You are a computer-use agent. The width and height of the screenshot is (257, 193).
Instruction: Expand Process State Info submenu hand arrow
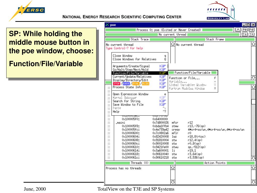[x=163, y=87]
